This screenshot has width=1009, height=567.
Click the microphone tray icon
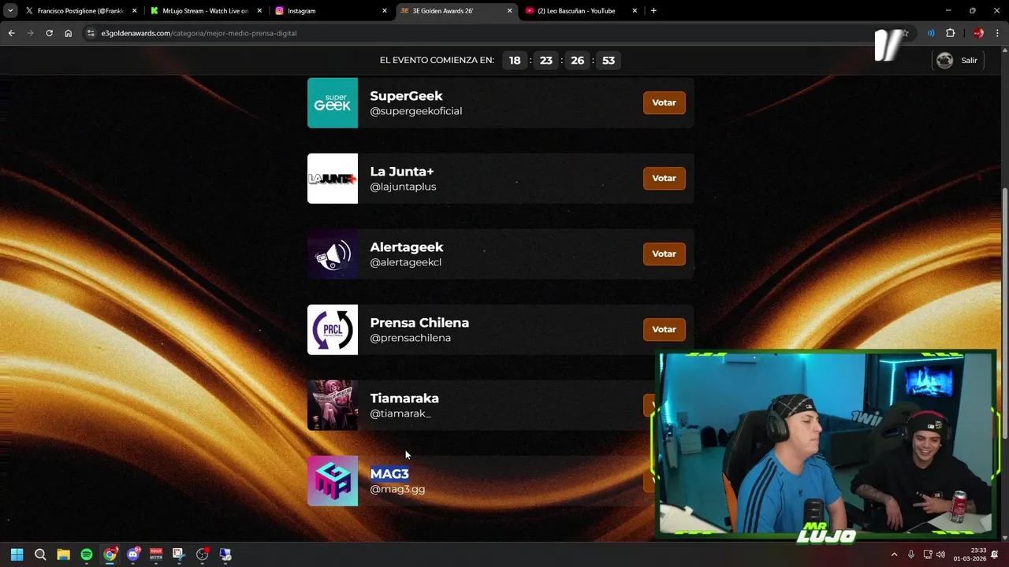(x=911, y=554)
